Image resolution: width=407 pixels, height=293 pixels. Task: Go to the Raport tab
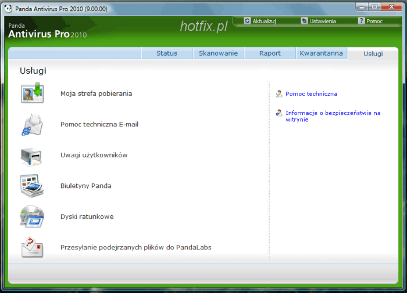tap(270, 53)
